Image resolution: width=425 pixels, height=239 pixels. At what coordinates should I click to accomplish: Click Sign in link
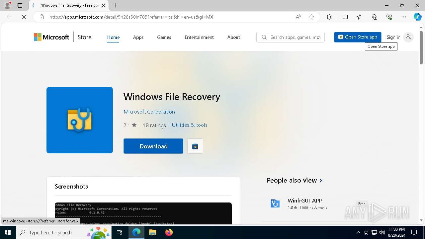(x=393, y=37)
